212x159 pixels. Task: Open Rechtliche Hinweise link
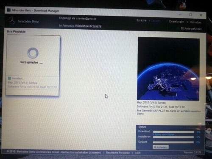pyautogui.click(x=118, y=153)
